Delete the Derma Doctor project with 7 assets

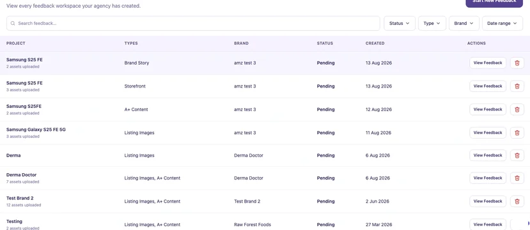point(517,178)
